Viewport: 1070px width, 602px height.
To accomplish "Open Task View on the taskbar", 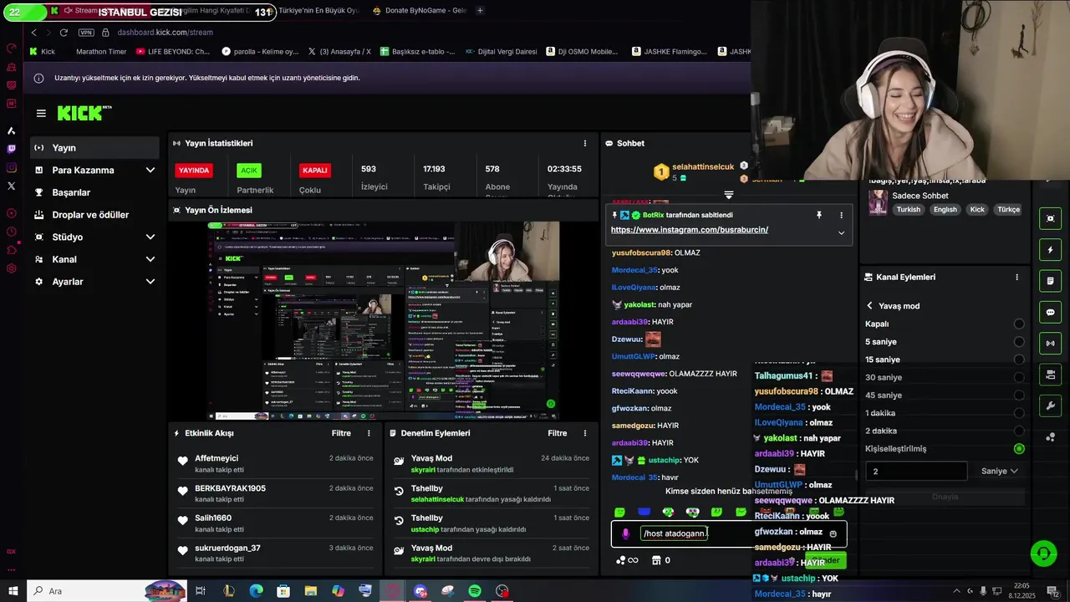I will click(201, 591).
